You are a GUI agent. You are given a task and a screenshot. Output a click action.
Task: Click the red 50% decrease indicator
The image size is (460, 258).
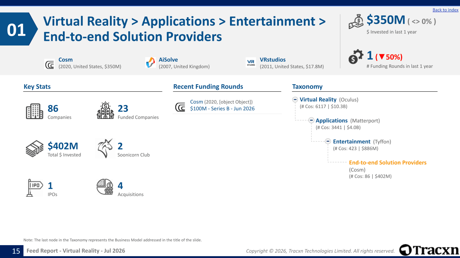[x=389, y=57]
